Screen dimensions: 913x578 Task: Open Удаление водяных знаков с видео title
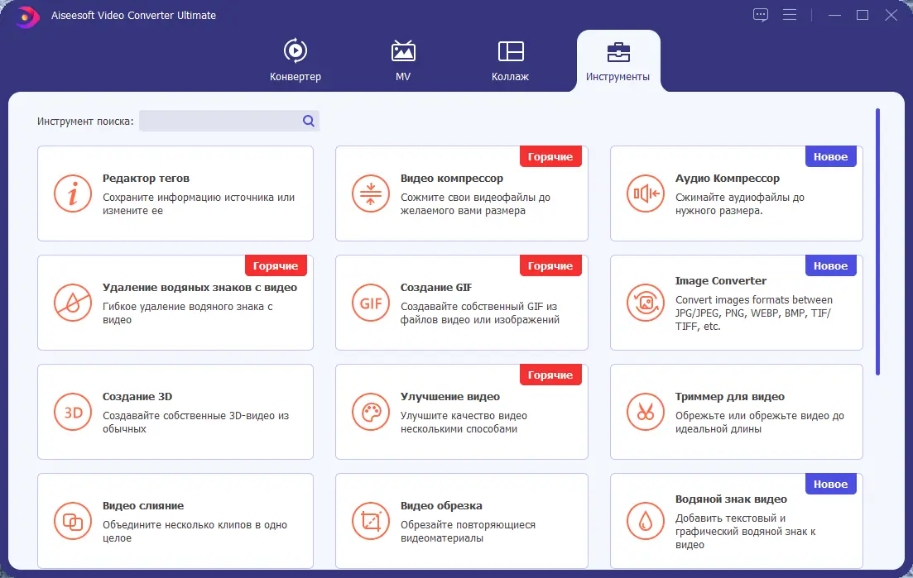[x=199, y=287]
